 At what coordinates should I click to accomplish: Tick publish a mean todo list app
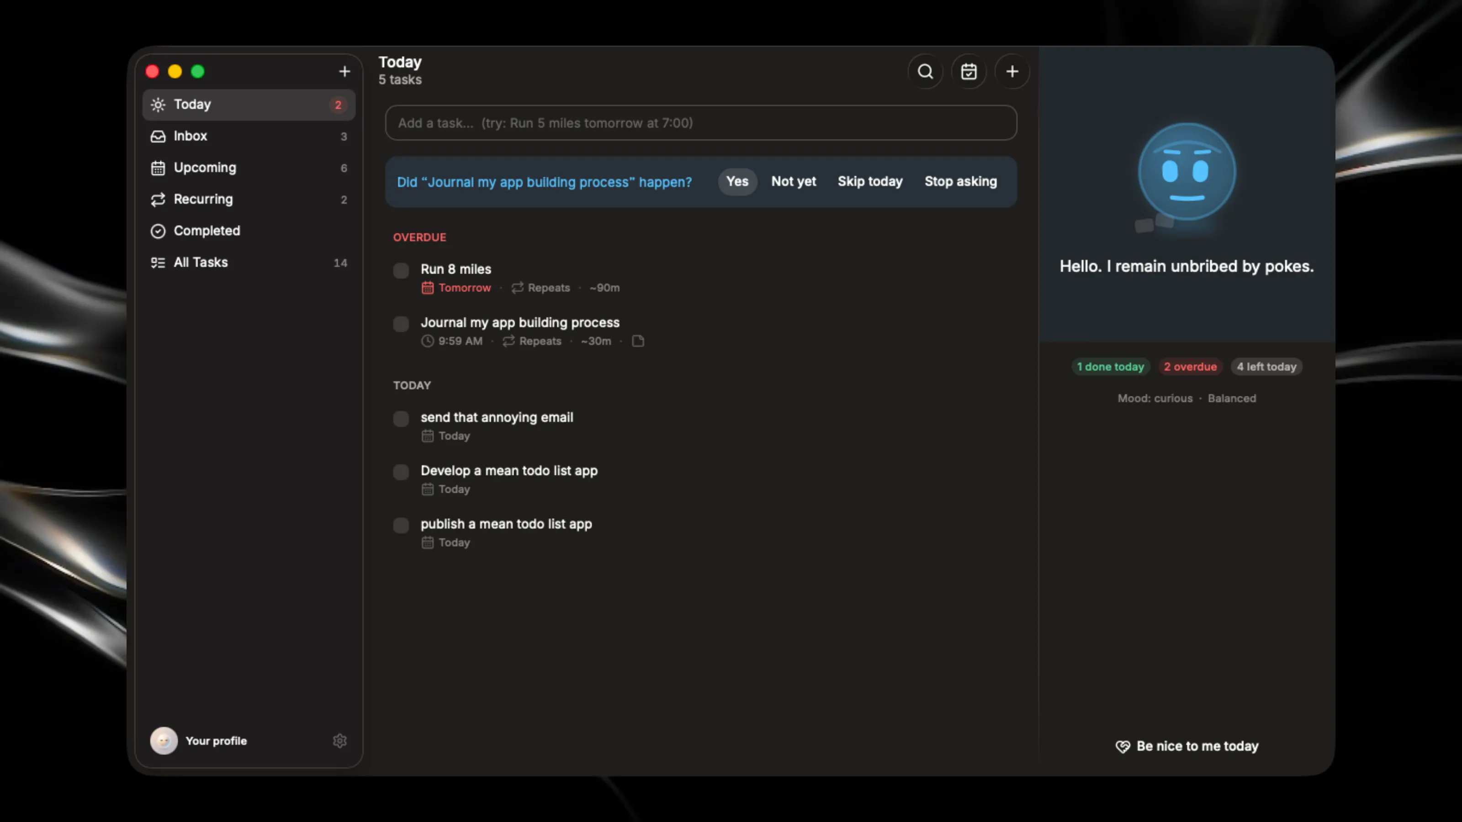point(401,525)
